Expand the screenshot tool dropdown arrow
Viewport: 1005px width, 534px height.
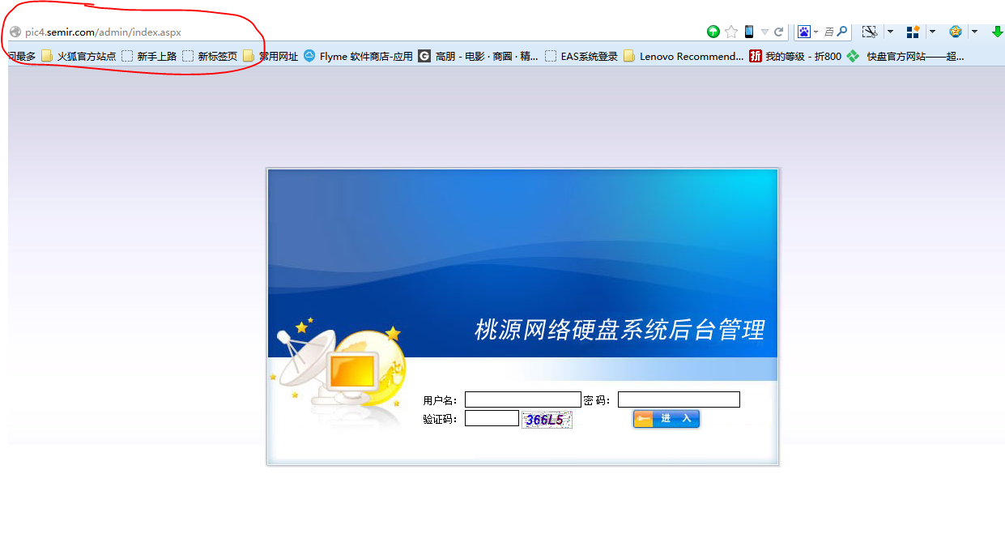891,32
